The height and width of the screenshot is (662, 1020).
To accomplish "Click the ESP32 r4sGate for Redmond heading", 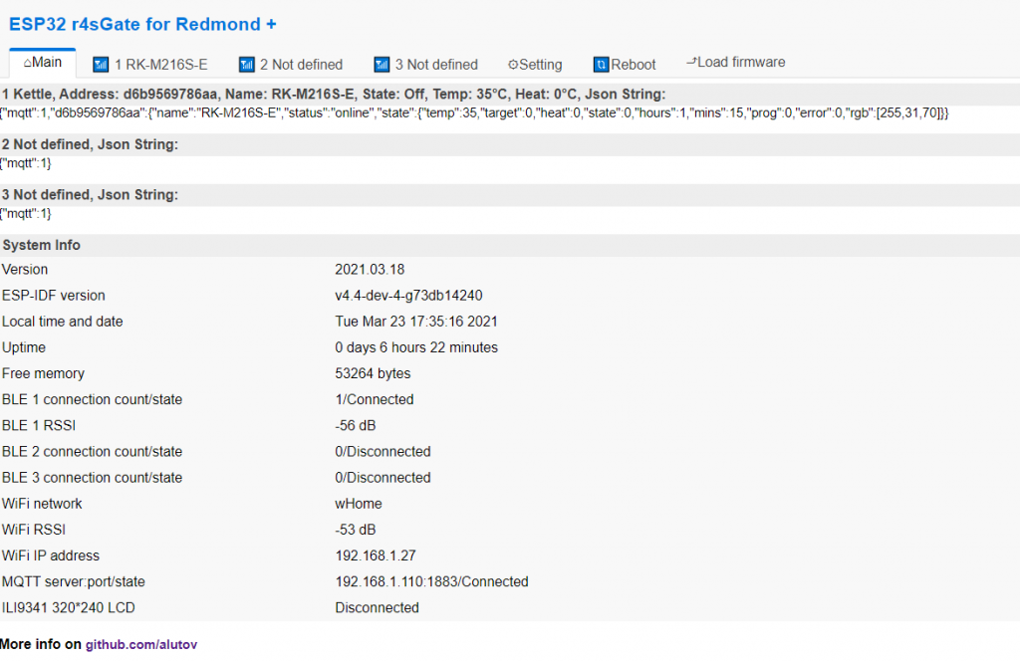I will (142, 24).
